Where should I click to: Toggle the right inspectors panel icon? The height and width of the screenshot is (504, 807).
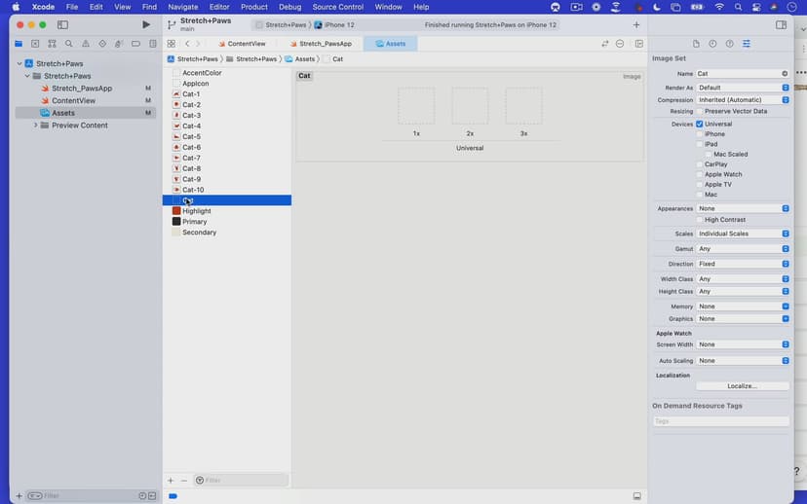tap(782, 24)
